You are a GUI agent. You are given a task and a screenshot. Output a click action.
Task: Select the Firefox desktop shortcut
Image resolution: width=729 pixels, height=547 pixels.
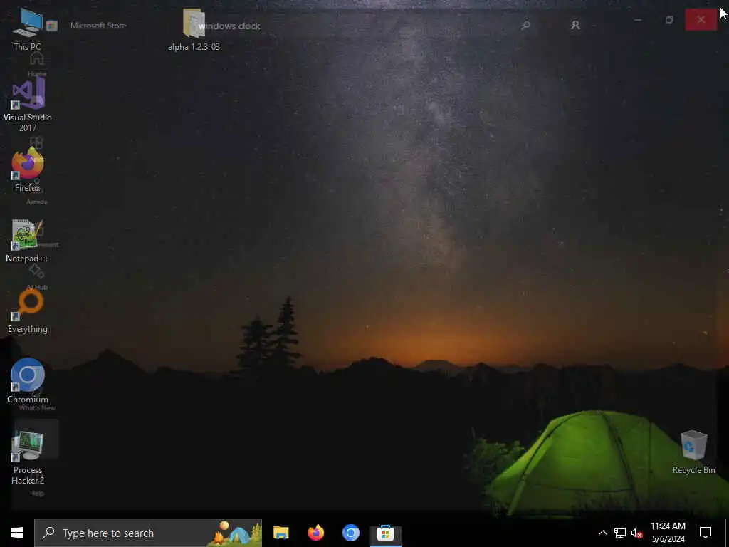click(28, 170)
